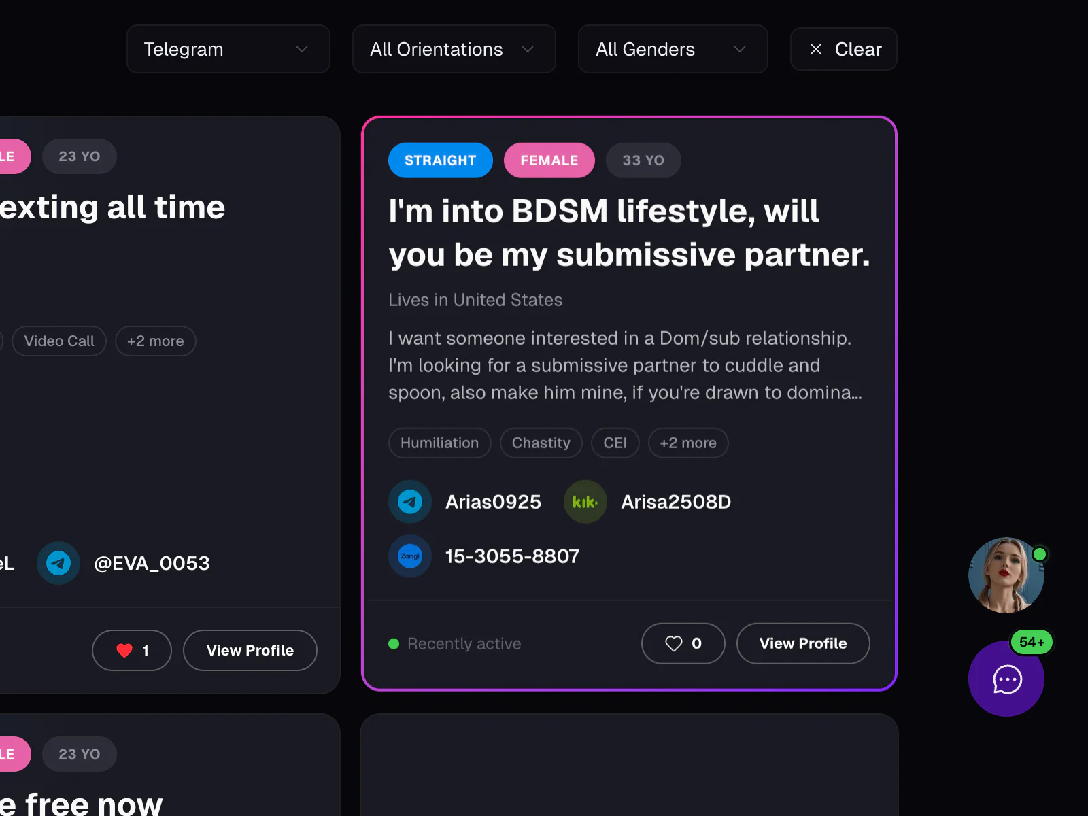The height and width of the screenshot is (816, 1088).
Task: Select the STRAIGHT orientation badge
Action: pos(440,160)
